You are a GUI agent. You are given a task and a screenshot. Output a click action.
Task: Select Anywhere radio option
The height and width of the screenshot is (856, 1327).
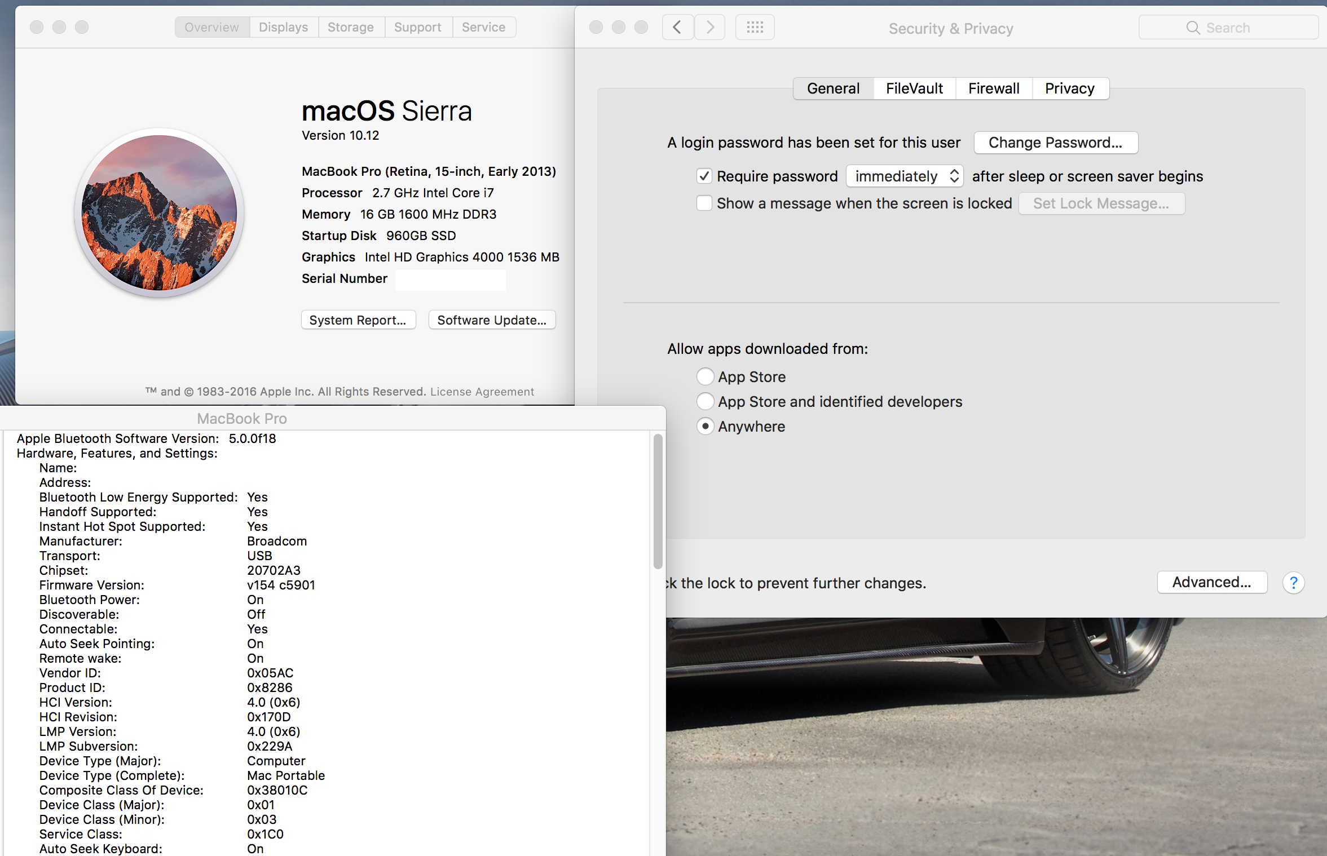point(705,426)
